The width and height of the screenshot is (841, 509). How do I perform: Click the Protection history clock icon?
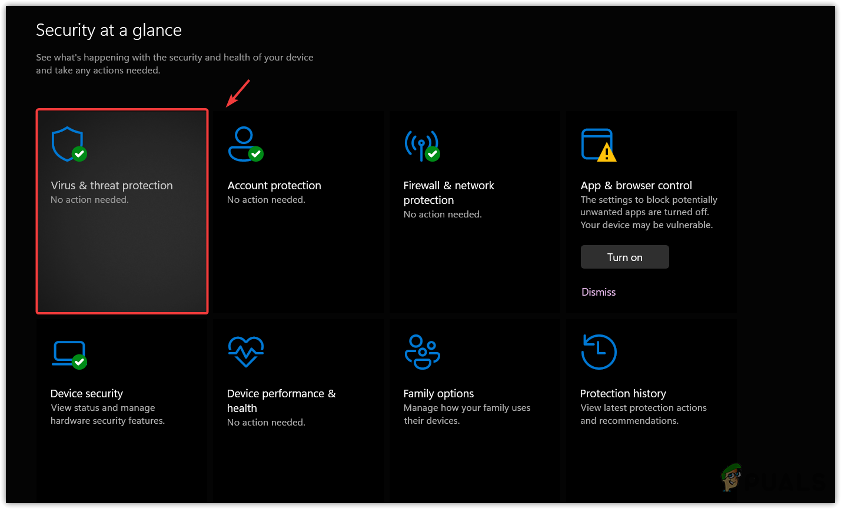[599, 351]
